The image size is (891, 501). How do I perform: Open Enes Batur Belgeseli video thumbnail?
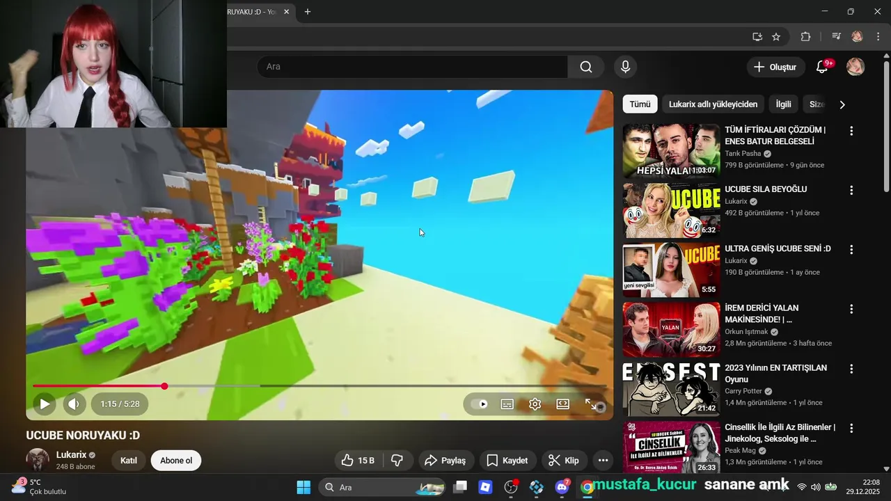tap(671, 151)
